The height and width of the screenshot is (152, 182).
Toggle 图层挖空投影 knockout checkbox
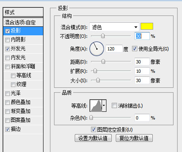point(93,130)
